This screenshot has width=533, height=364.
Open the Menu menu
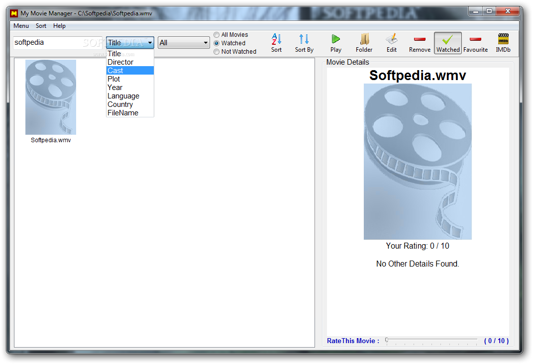click(x=21, y=26)
